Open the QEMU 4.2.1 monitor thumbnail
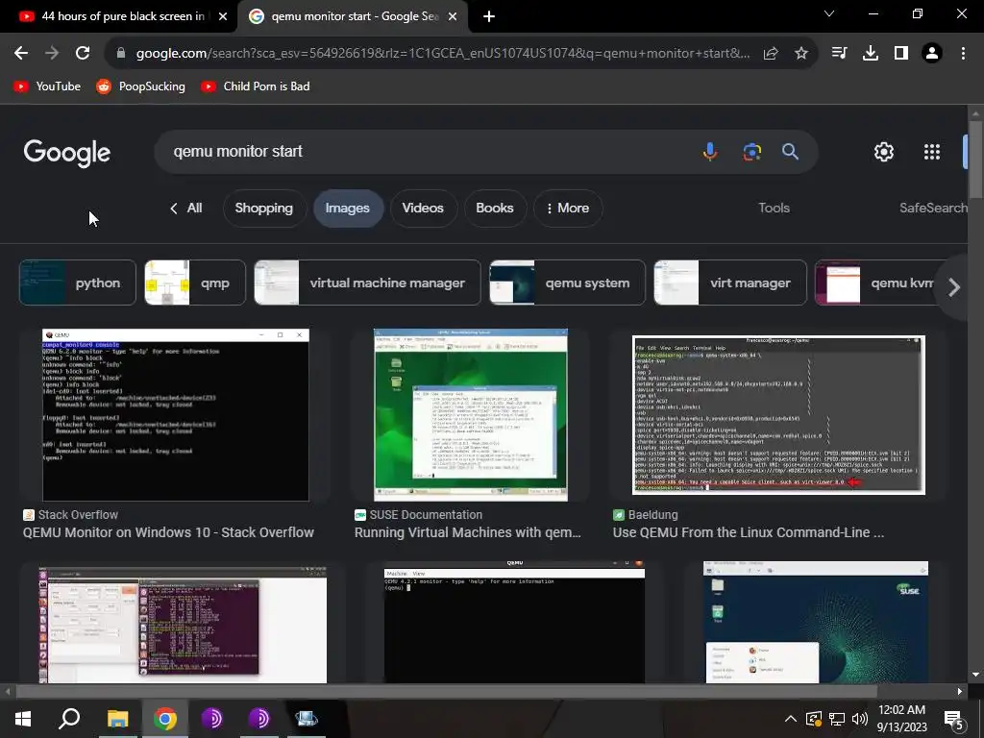This screenshot has width=984, height=738. (x=515, y=622)
